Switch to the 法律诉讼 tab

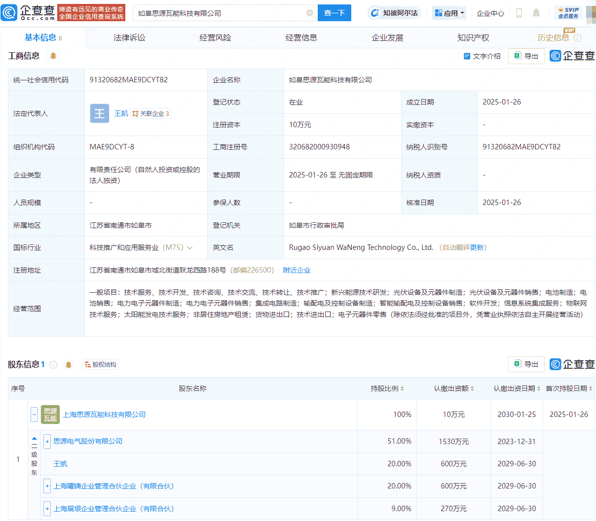129,37
